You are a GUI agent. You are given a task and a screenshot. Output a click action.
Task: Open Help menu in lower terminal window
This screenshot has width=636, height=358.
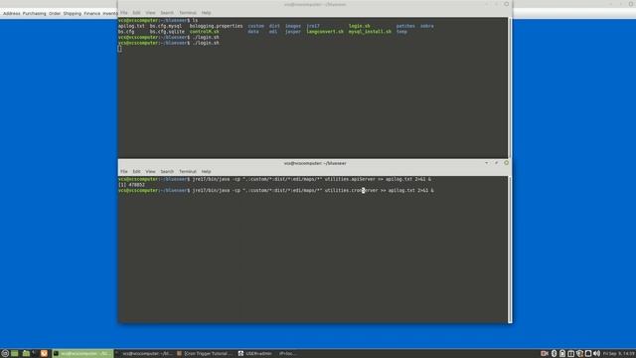click(x=206, y=171)
